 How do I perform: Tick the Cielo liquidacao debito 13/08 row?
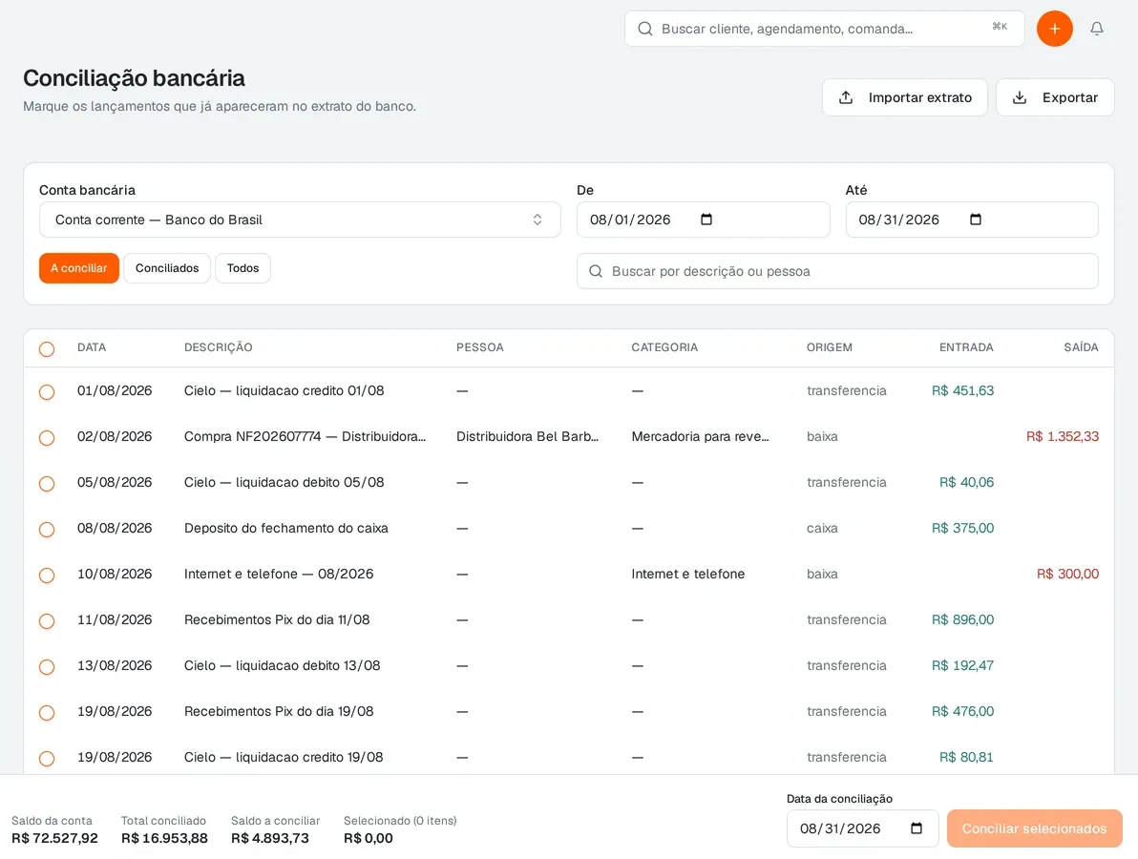pyautogui.click(x=47, y=667)
